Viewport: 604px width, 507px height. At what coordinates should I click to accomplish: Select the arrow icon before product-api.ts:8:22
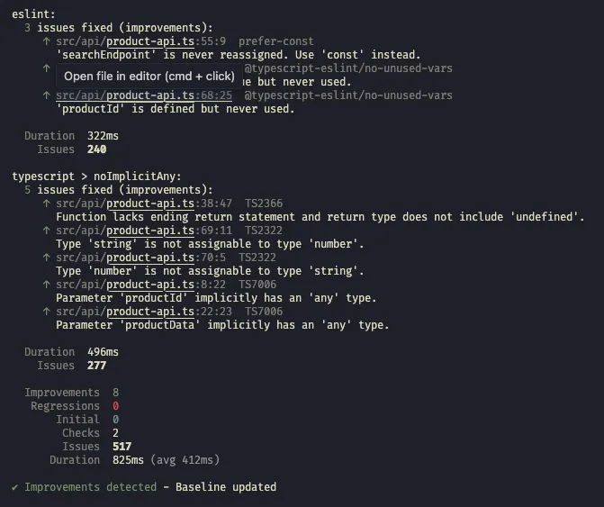pyautogui.click(x=46, y=285)
